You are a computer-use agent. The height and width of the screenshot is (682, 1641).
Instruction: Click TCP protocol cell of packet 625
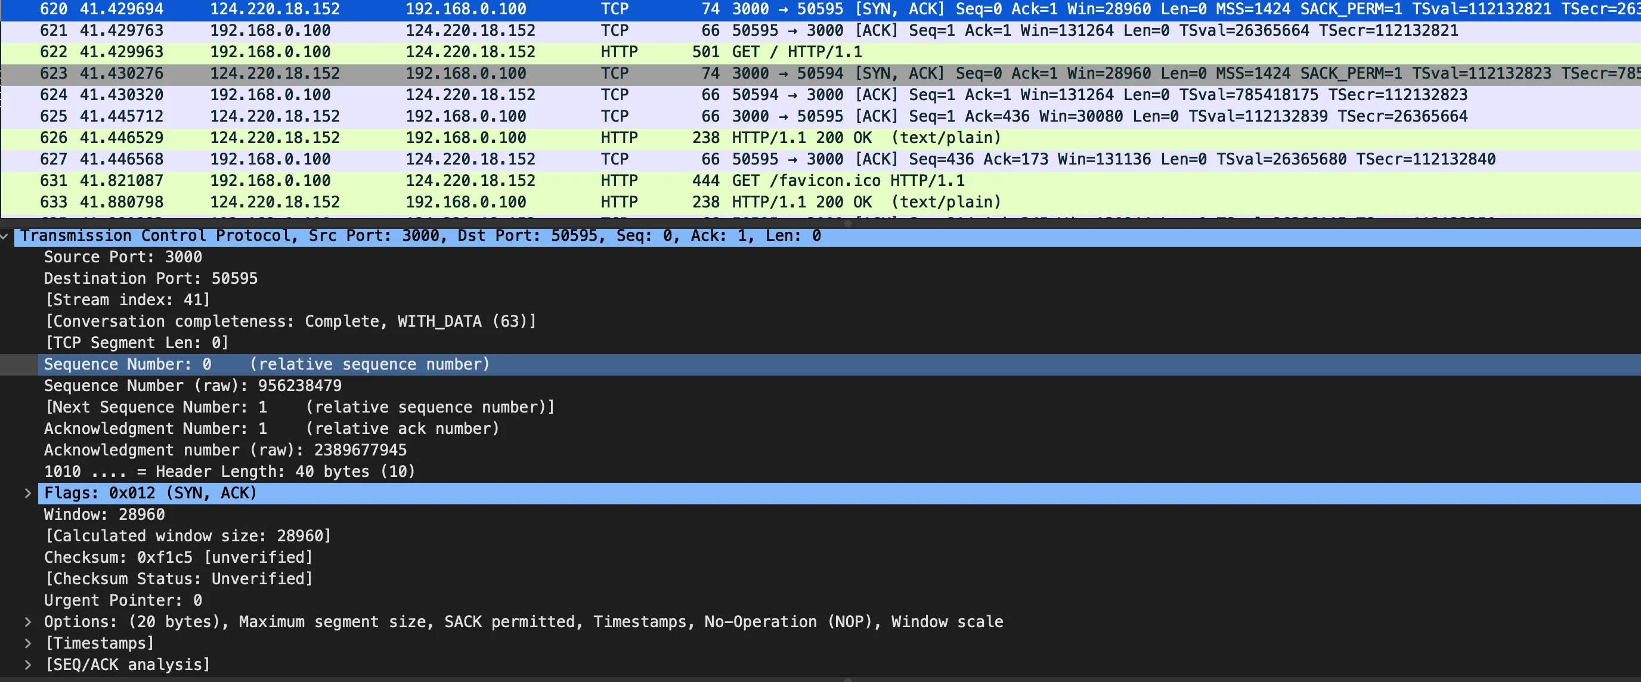click(615, 116)
